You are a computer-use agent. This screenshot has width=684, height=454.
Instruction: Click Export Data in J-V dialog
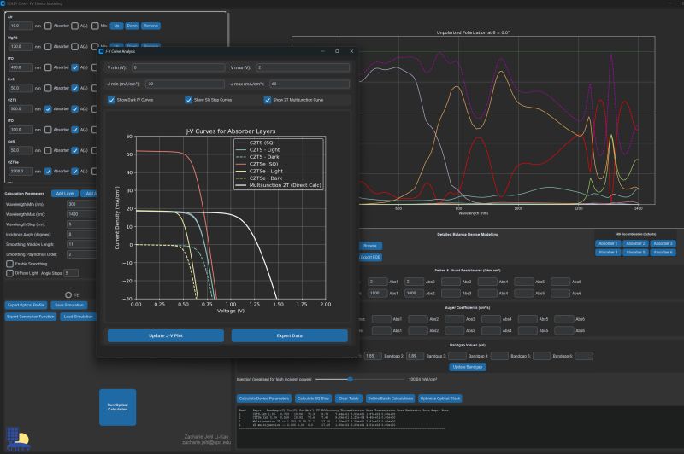289,335
